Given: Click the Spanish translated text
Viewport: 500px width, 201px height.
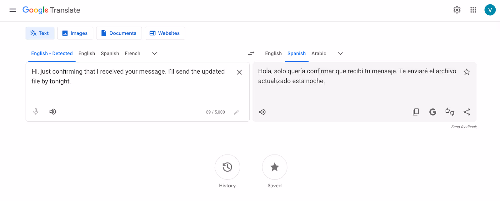Looking at the screenshot, I should click(x=357, y=76).
